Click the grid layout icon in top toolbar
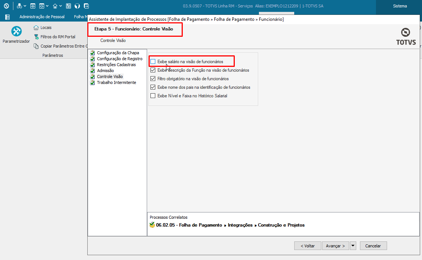The image size is (422, 260). pos(68,6)
